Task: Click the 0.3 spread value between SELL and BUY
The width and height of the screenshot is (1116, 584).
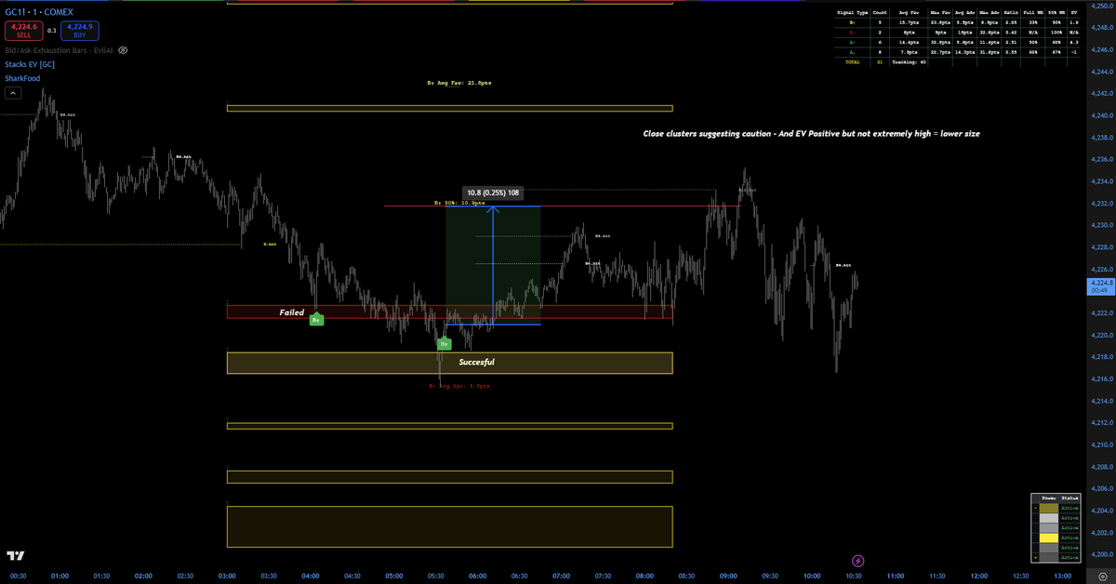Action: click(51, 31)
